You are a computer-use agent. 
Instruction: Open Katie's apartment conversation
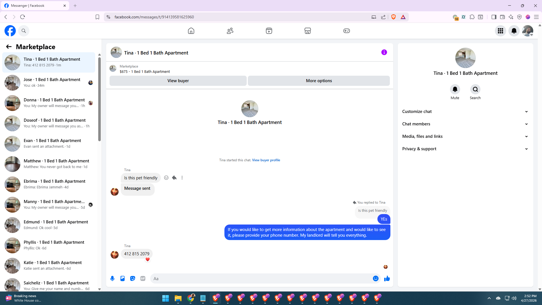[49, 266]
